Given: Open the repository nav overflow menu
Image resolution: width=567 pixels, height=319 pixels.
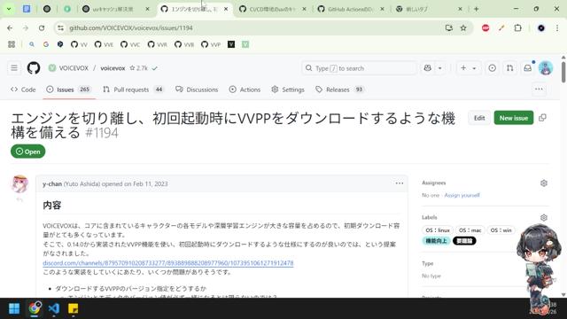Looking at the screenshot, I should [x=539, y=89].
